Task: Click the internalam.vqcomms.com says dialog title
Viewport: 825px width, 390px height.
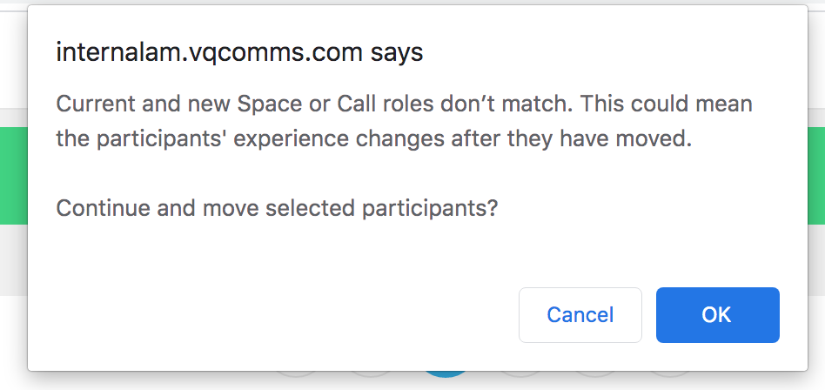Action: coord(239,52)
